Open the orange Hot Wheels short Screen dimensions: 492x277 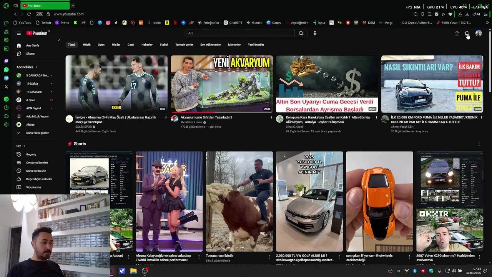click(x=379, y=201)
